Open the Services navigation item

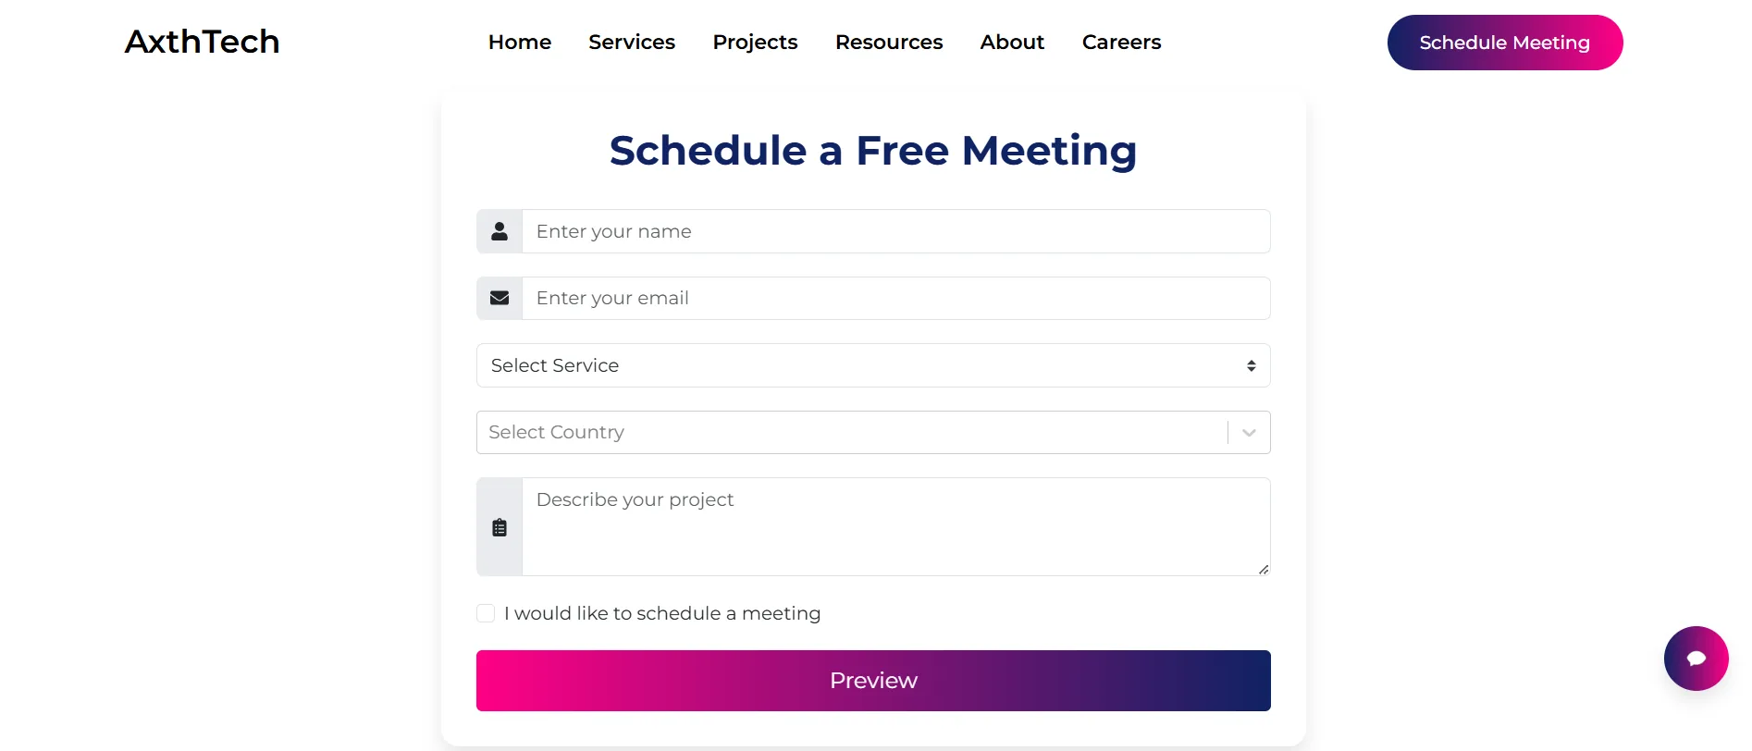[x=632, y=42]
